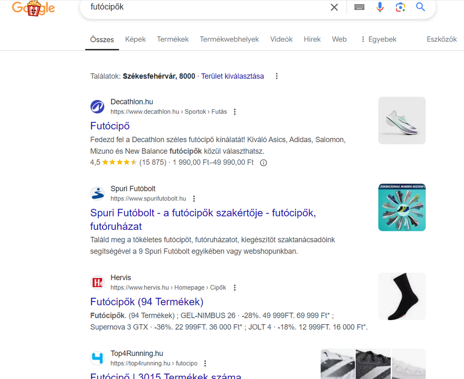464x379 pixels.
Task: Click the Spuri Futóbolt site name
Action: click(x=133, y=189)
